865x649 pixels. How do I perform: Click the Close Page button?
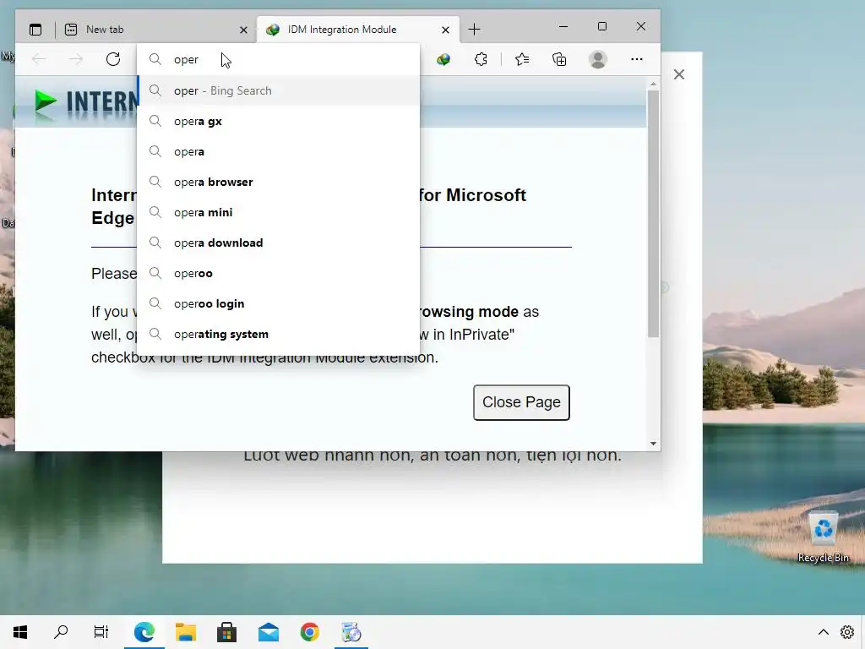point(521,402)
